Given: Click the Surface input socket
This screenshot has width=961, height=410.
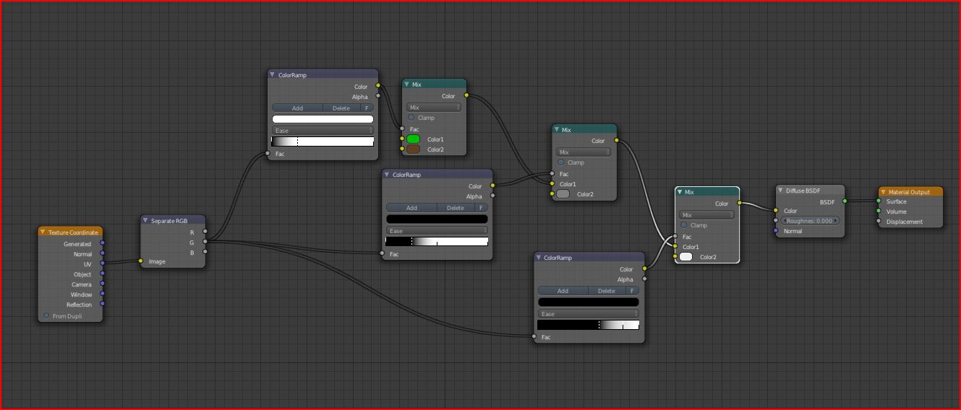Looking at the screenshot, I should pyautogui.click(x=879, y=201).
